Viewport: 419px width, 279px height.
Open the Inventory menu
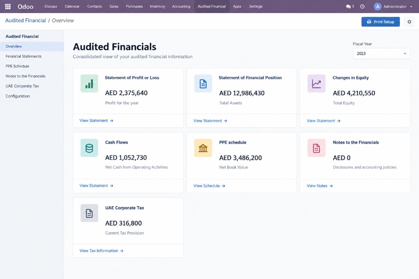coord(158,7)
